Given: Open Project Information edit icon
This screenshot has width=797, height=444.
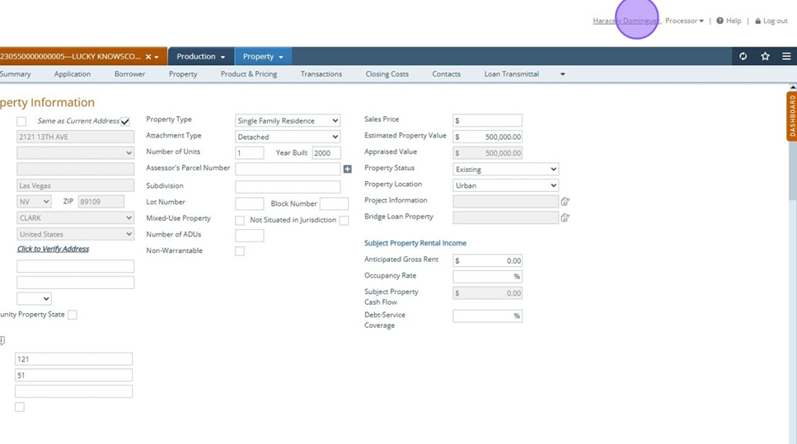Looking at the screenshot, I should pos(565,201).
